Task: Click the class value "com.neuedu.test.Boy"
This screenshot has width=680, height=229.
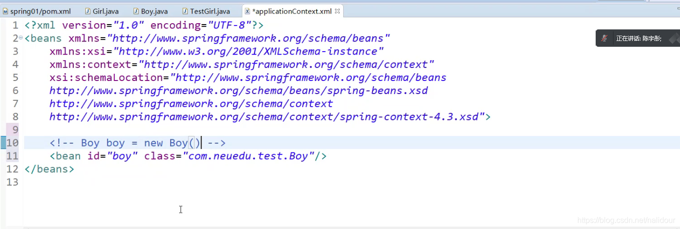Action: (x=248, y=156)
